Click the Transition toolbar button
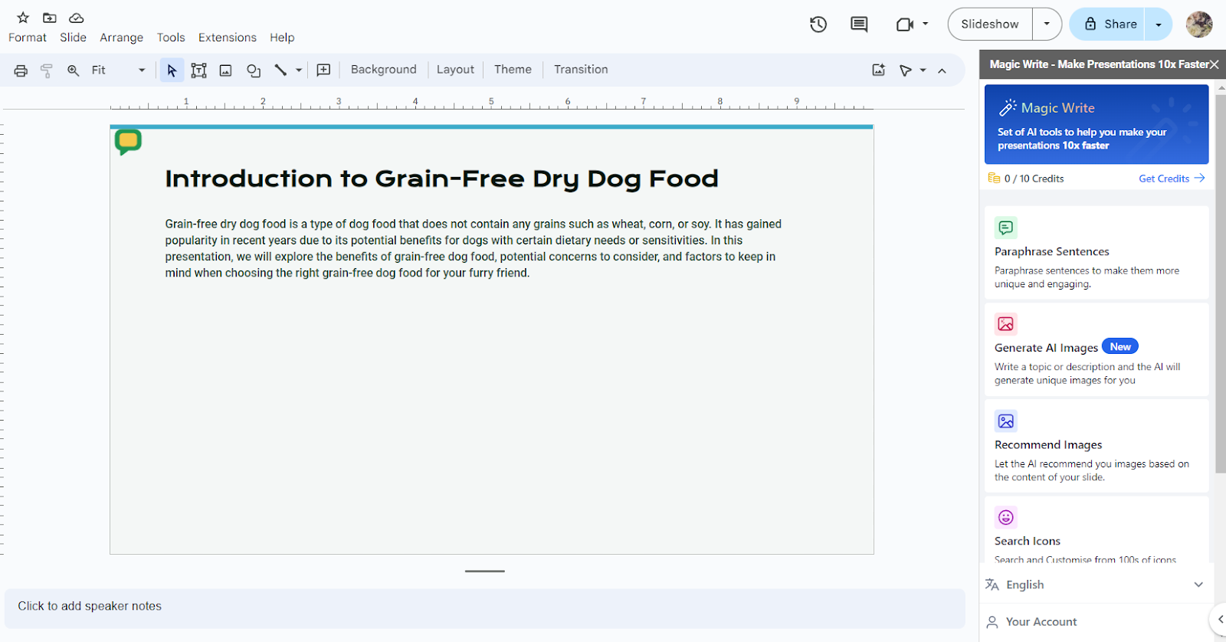 581,70
